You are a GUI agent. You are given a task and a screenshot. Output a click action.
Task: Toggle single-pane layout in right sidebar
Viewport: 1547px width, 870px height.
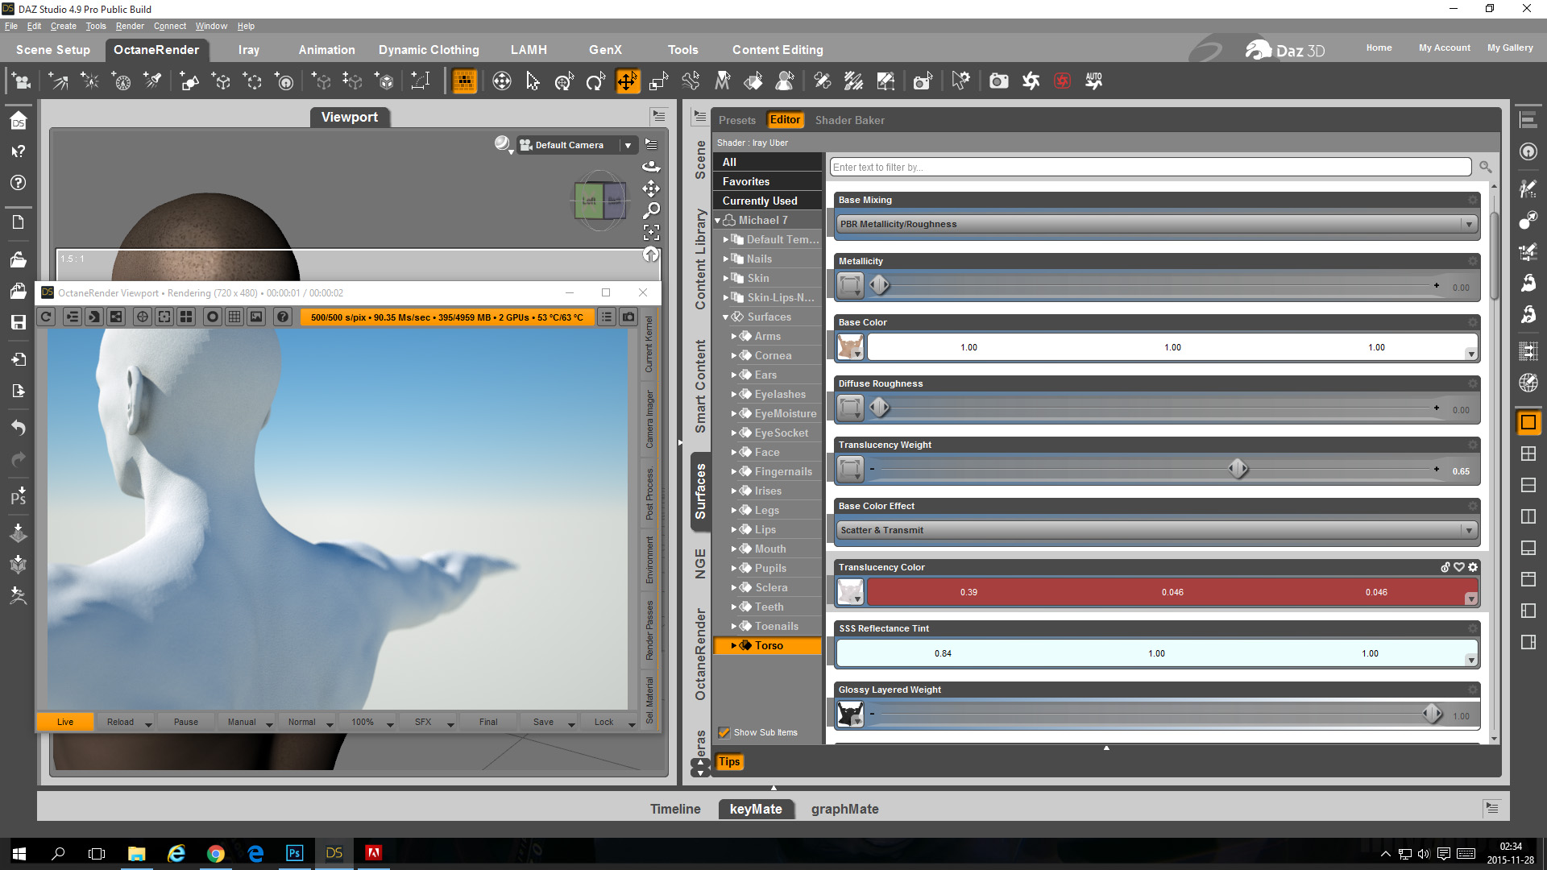point(1528,422)
